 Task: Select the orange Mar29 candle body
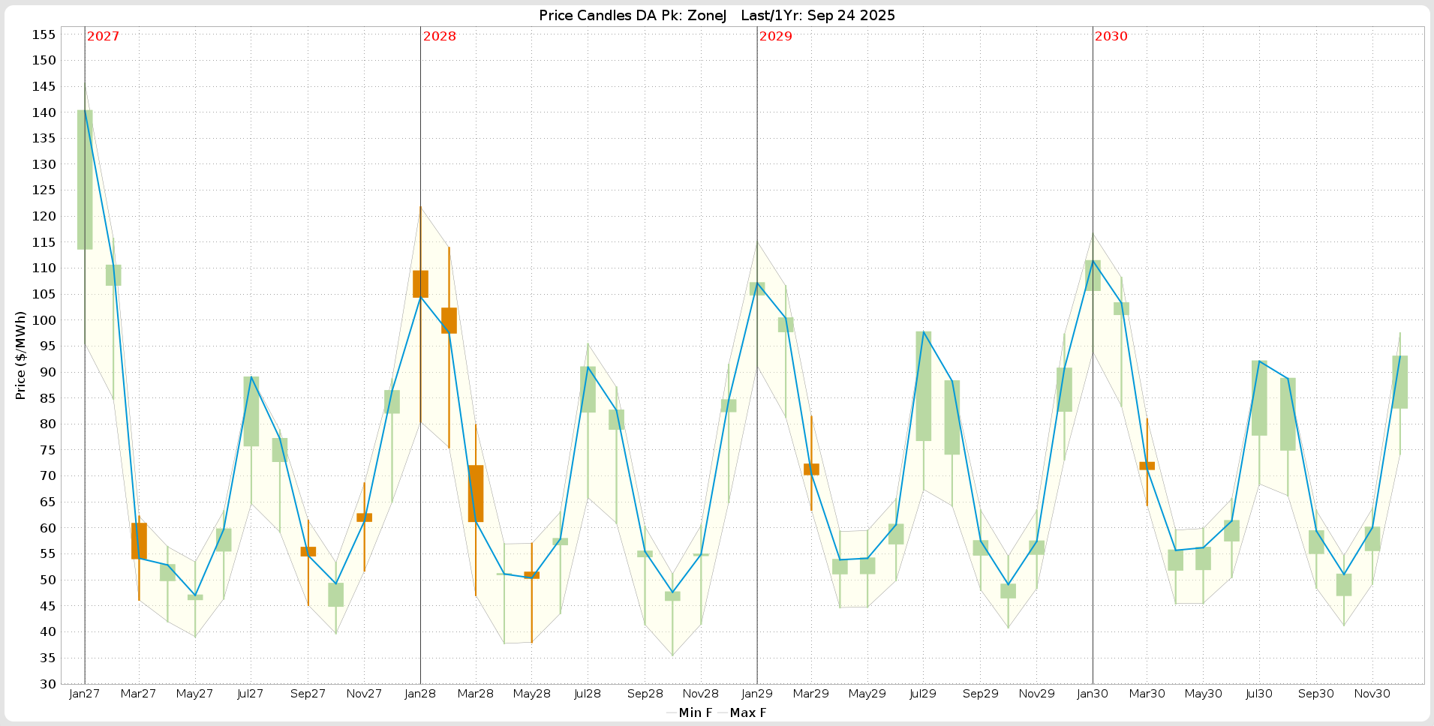(x=811, y=469)
